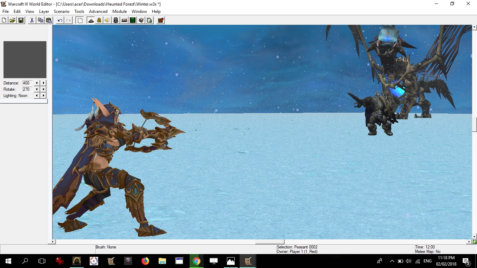Click the 'Time: 12:00' status text
Screen dimensions: 477x268
coord(425,247)
